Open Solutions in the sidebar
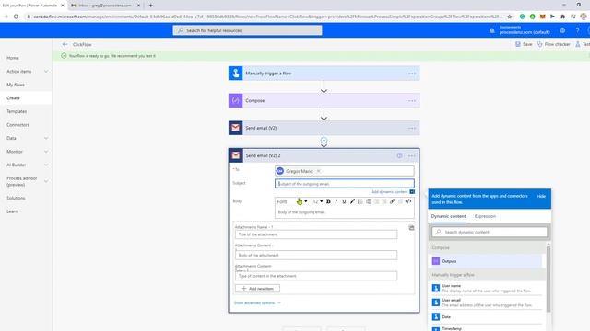The width and height of the screenshot is (590, 331). tap(16, 199)
